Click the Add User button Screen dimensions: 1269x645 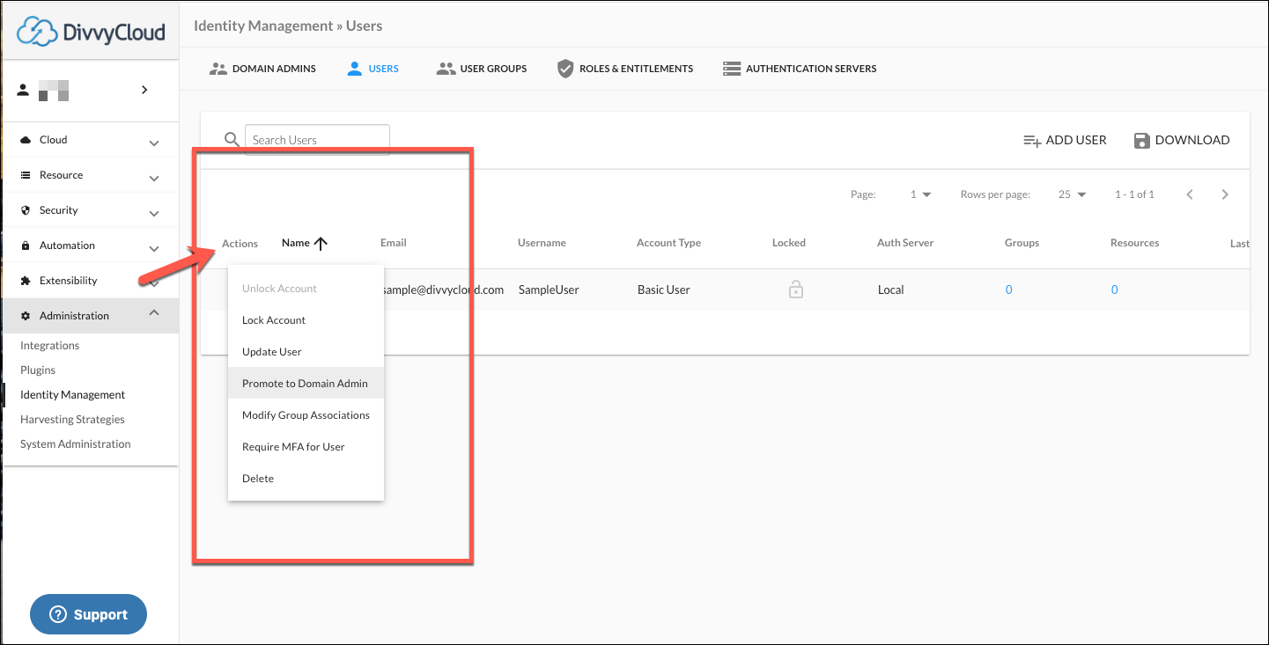click(x=1065, y=140)
